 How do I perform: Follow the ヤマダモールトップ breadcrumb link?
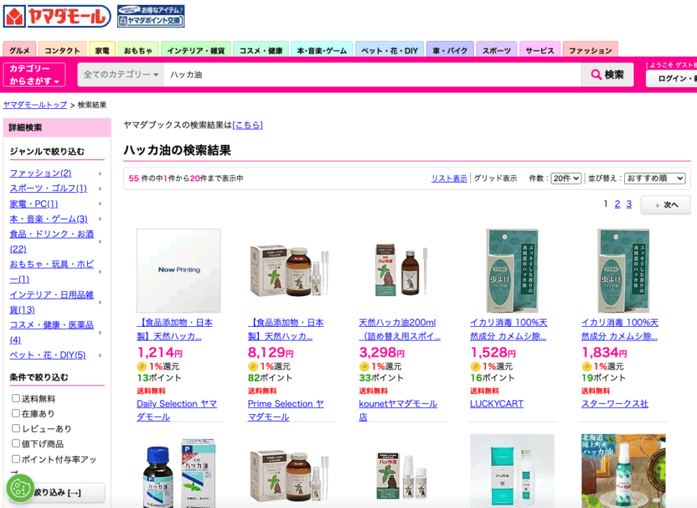(35, 105)
